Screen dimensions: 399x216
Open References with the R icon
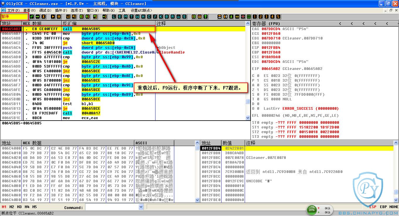coord(173,17)
